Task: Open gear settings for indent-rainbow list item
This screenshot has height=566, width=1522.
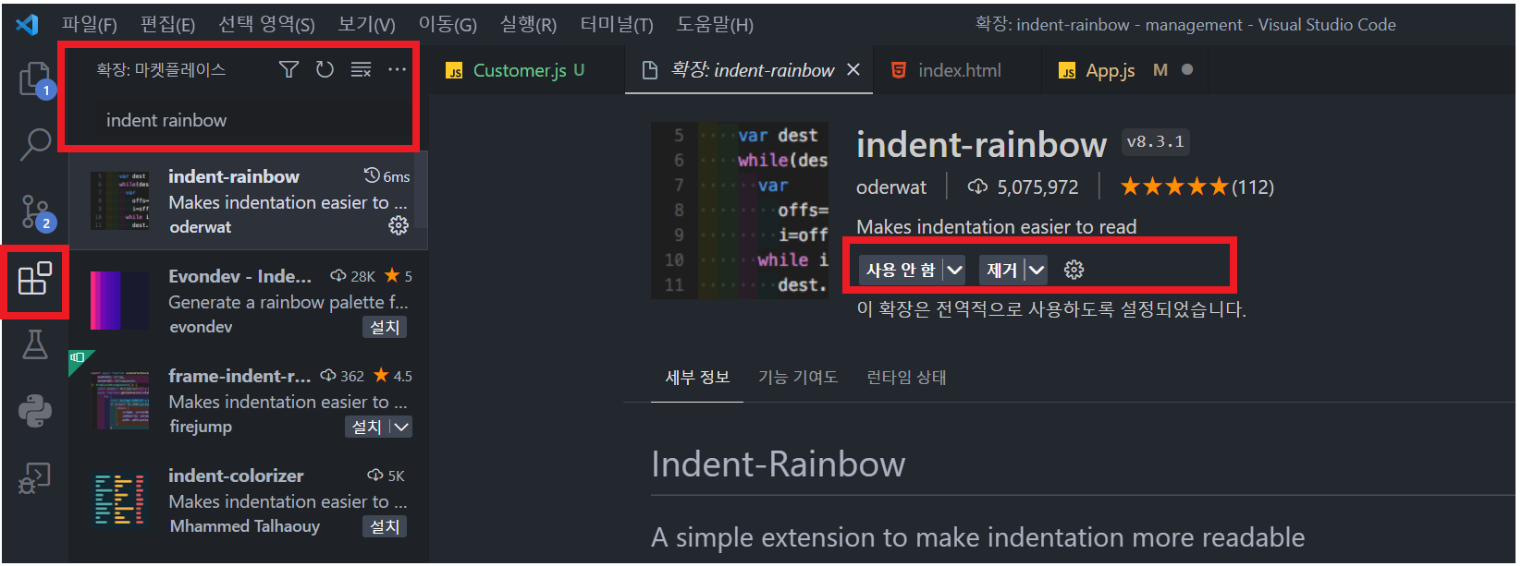Action: [x=399, y=225]
